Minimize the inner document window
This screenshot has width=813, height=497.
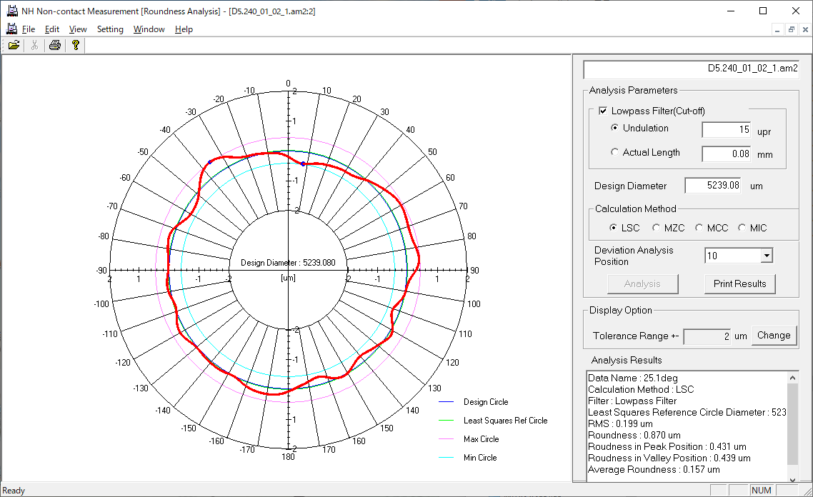[777, 29]
